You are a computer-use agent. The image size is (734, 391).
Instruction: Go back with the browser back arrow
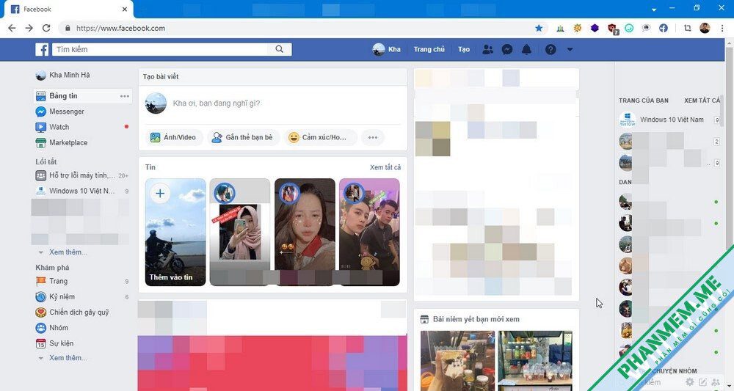tap(12, 28)
